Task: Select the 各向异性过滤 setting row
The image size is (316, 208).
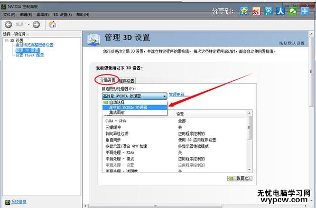Action: [x=174, y=134]
